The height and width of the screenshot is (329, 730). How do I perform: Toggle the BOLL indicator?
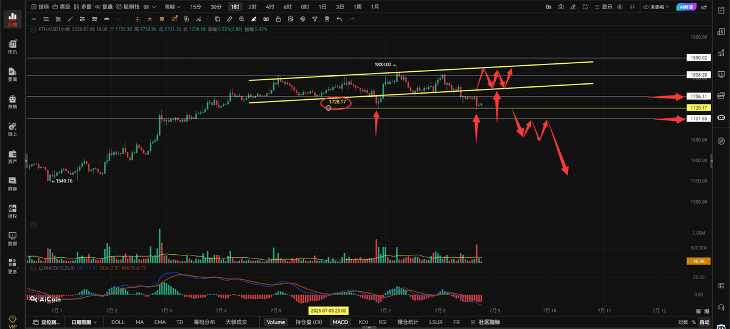[x=118, y=322]
